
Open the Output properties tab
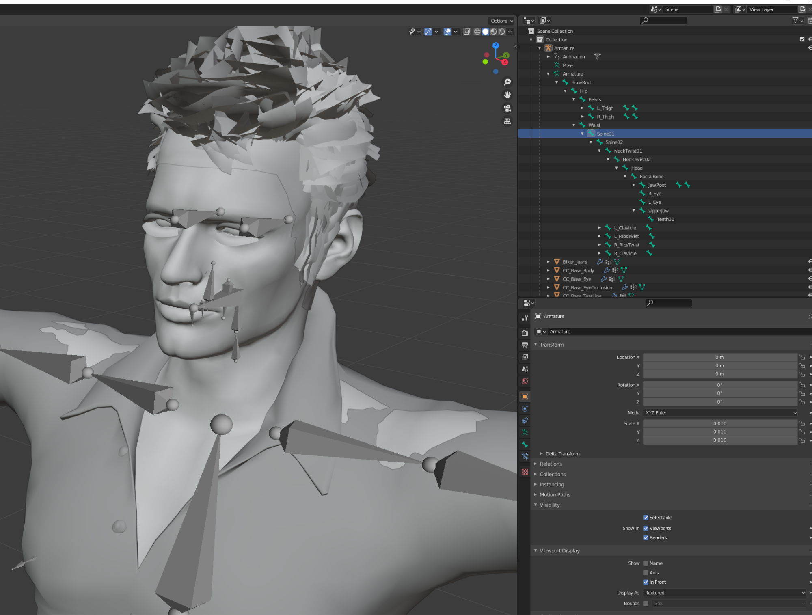525,345
